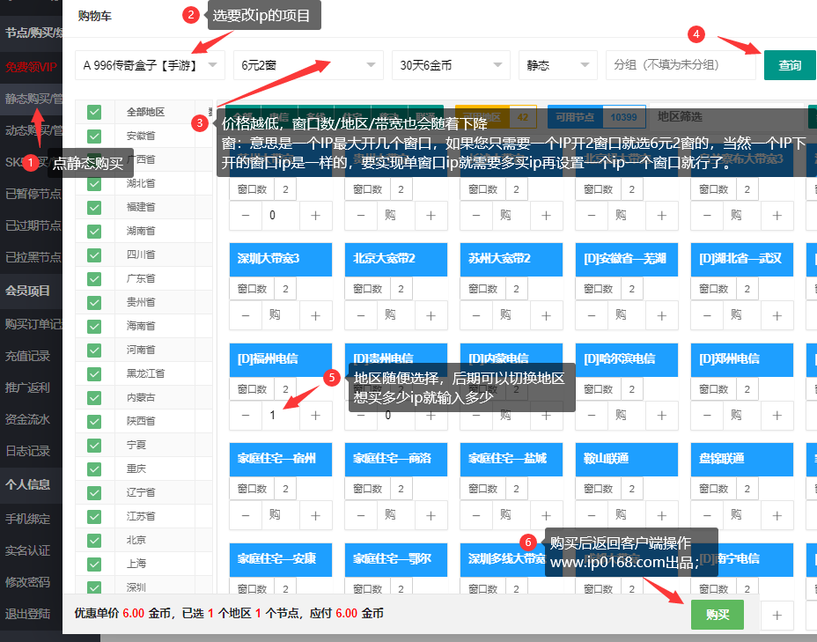The height and width of the screenshot is (642, 817).
Task: Add one [D]哈尔滨电信 node
Action: (662, 416)
